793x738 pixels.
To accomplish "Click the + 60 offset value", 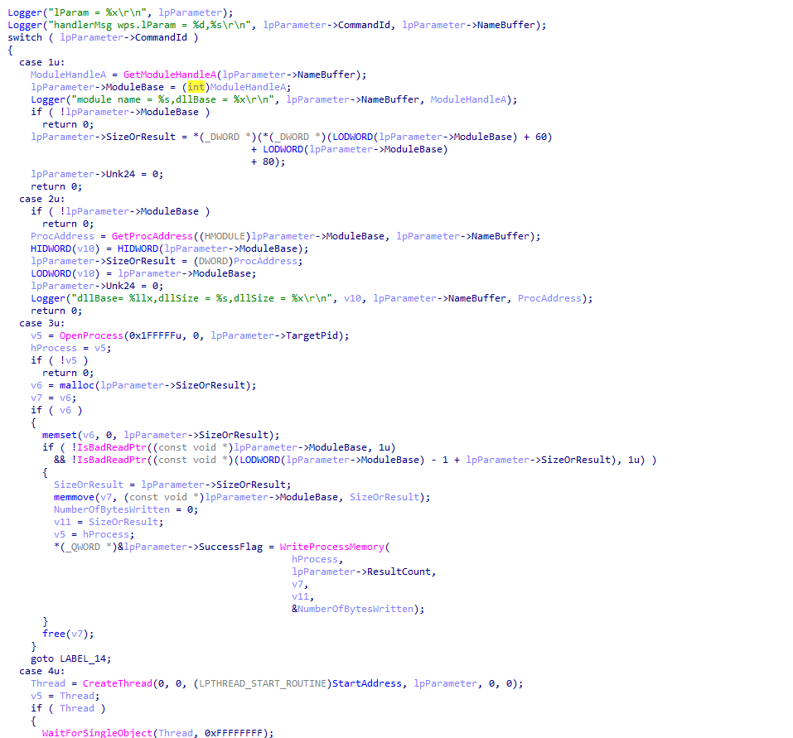I will [536, 137].
